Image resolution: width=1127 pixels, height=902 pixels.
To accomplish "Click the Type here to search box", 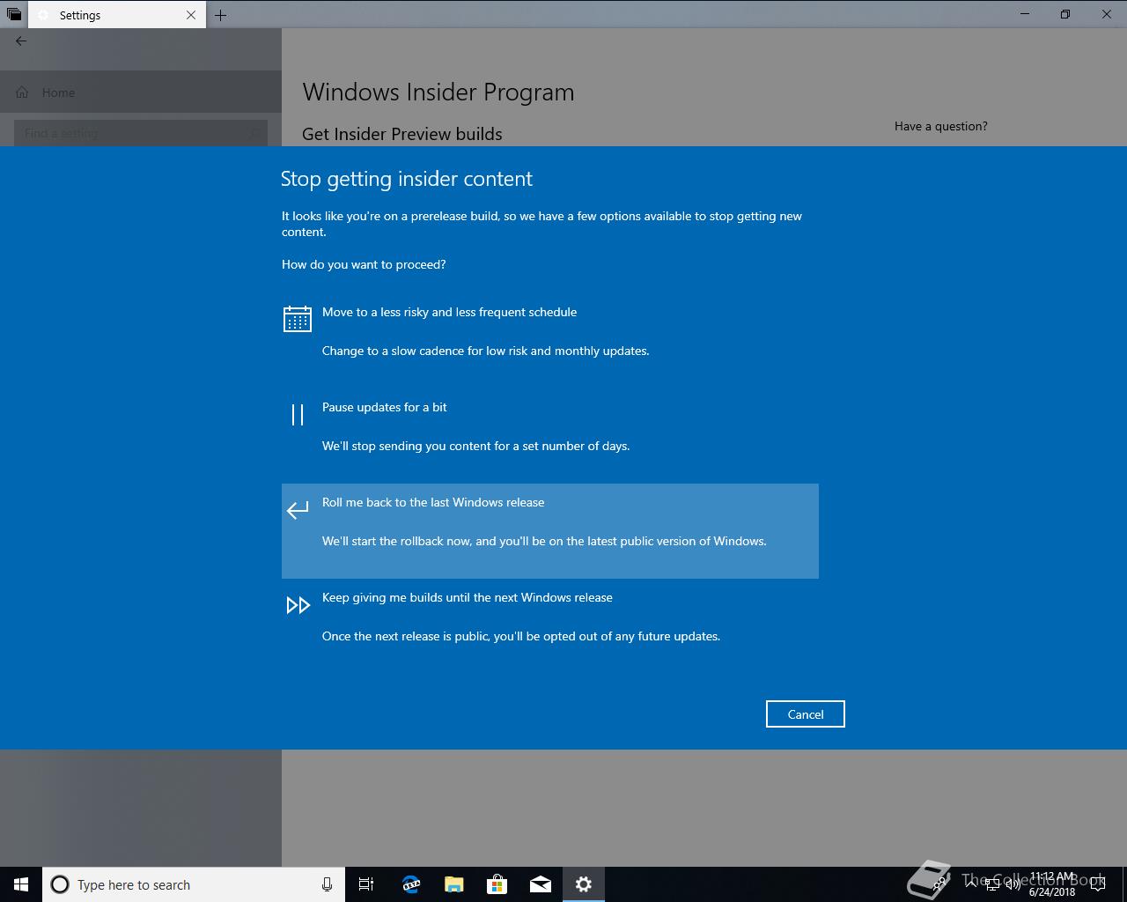I will (x=194, y=884).
